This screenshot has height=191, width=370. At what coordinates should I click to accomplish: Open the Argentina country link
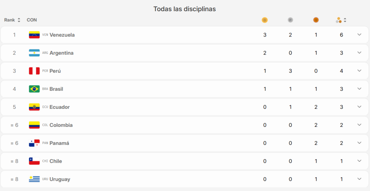[61, 53]
